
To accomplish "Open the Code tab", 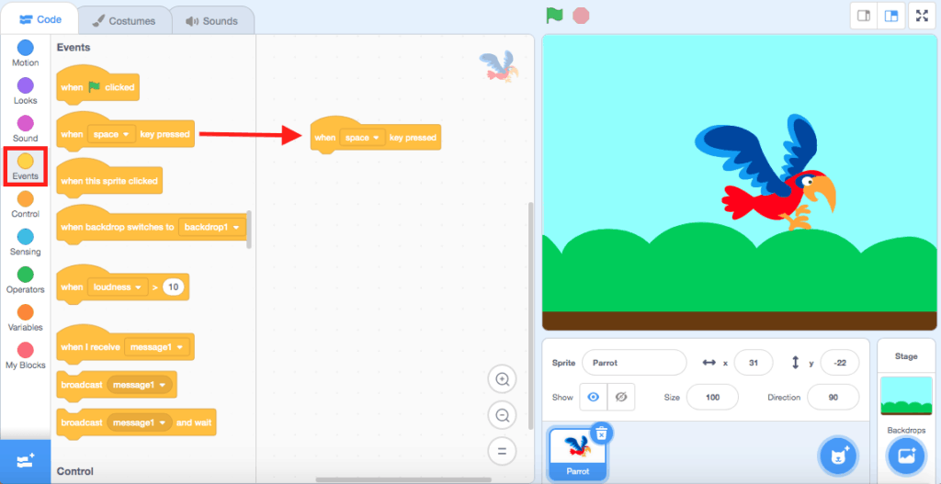I will (40, 20).
